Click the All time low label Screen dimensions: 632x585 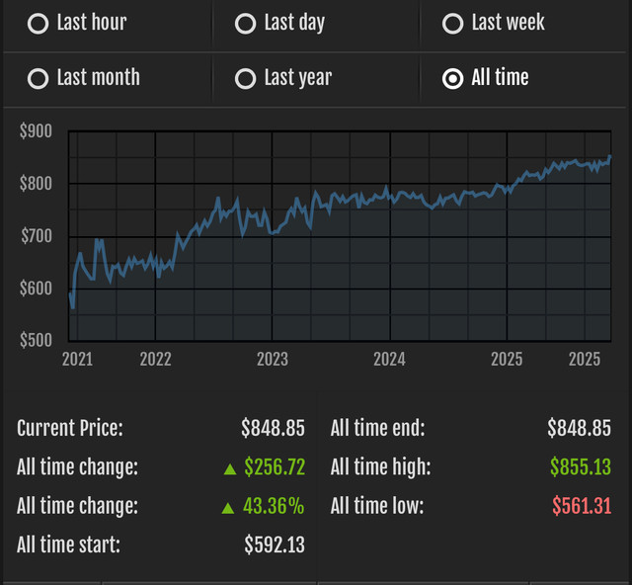pos(377,506)
